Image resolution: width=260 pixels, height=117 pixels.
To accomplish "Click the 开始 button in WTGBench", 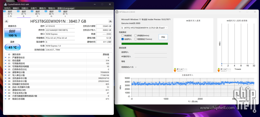I will pyautogui.click(x=163, y=37).
